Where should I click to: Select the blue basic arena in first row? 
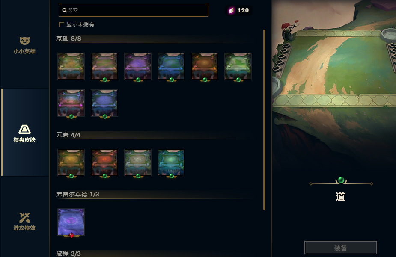[x=171, y=66]
